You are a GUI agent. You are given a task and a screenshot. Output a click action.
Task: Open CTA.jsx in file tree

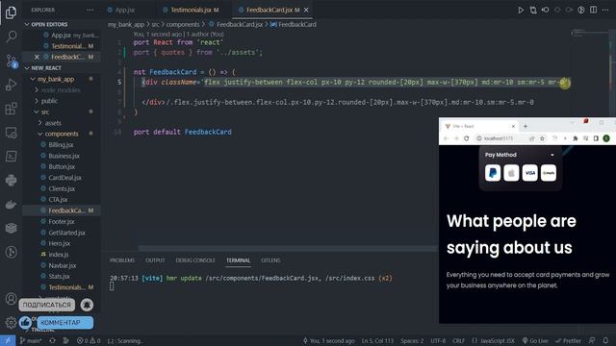click(x=58, y=200)
